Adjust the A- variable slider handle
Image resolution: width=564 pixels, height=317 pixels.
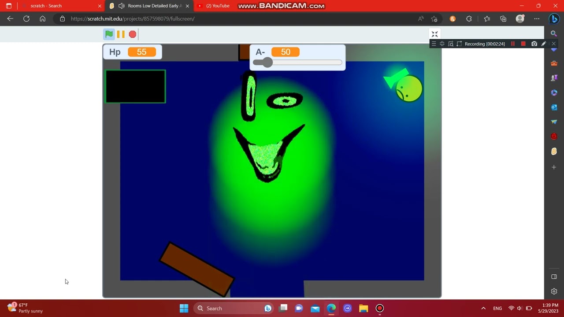(267, 63)
